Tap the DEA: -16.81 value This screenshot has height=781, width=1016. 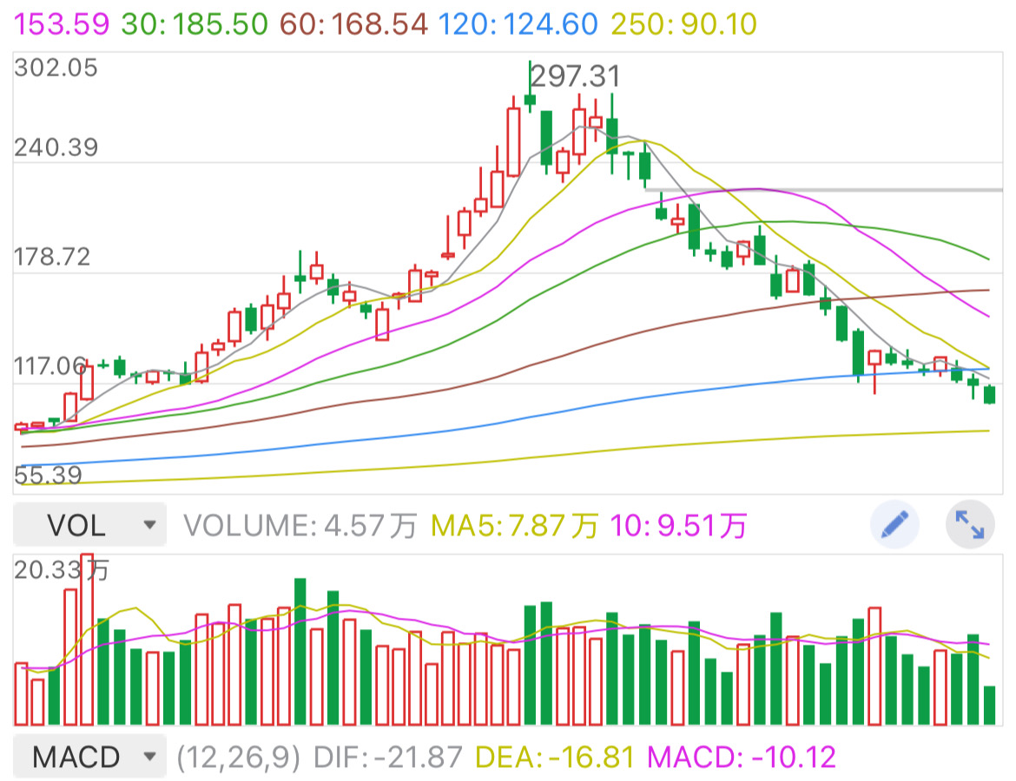555,757
